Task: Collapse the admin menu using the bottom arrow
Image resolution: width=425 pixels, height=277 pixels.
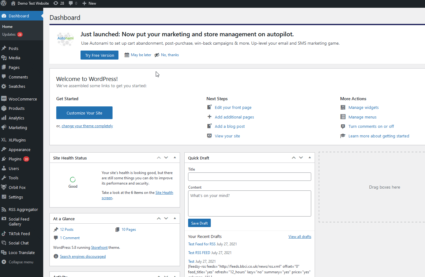Action: [4, 262]
